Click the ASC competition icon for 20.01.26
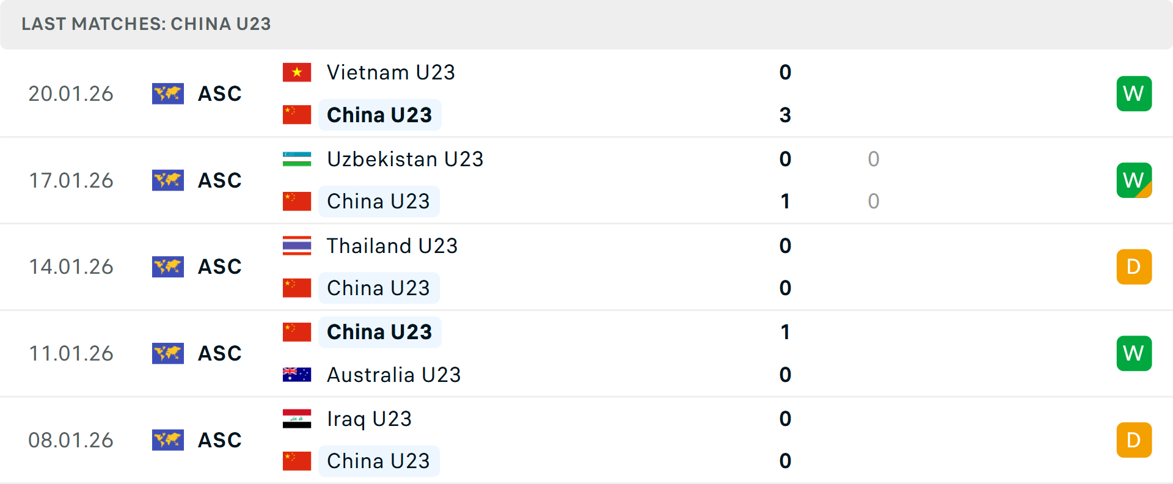This screenshot has width=1173, height=484. 168,94
